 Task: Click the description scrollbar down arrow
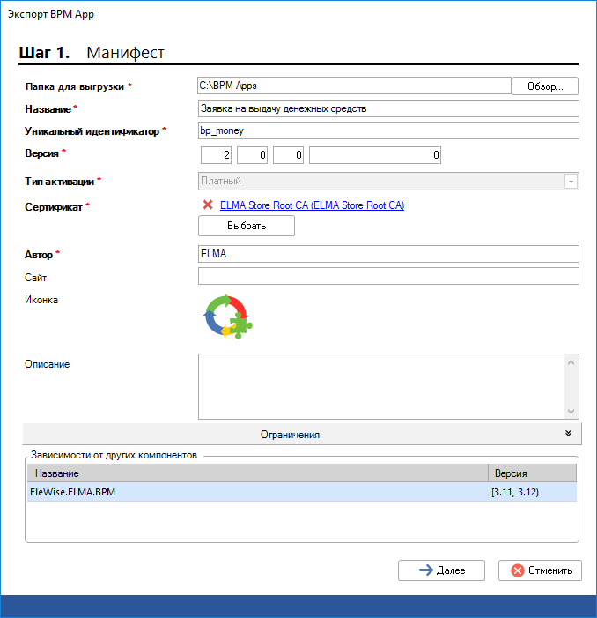point(571,412)
